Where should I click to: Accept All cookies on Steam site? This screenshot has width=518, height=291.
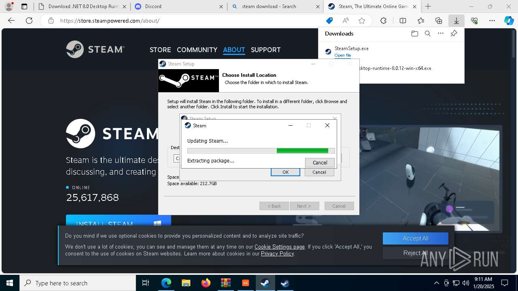pos(416,238)
